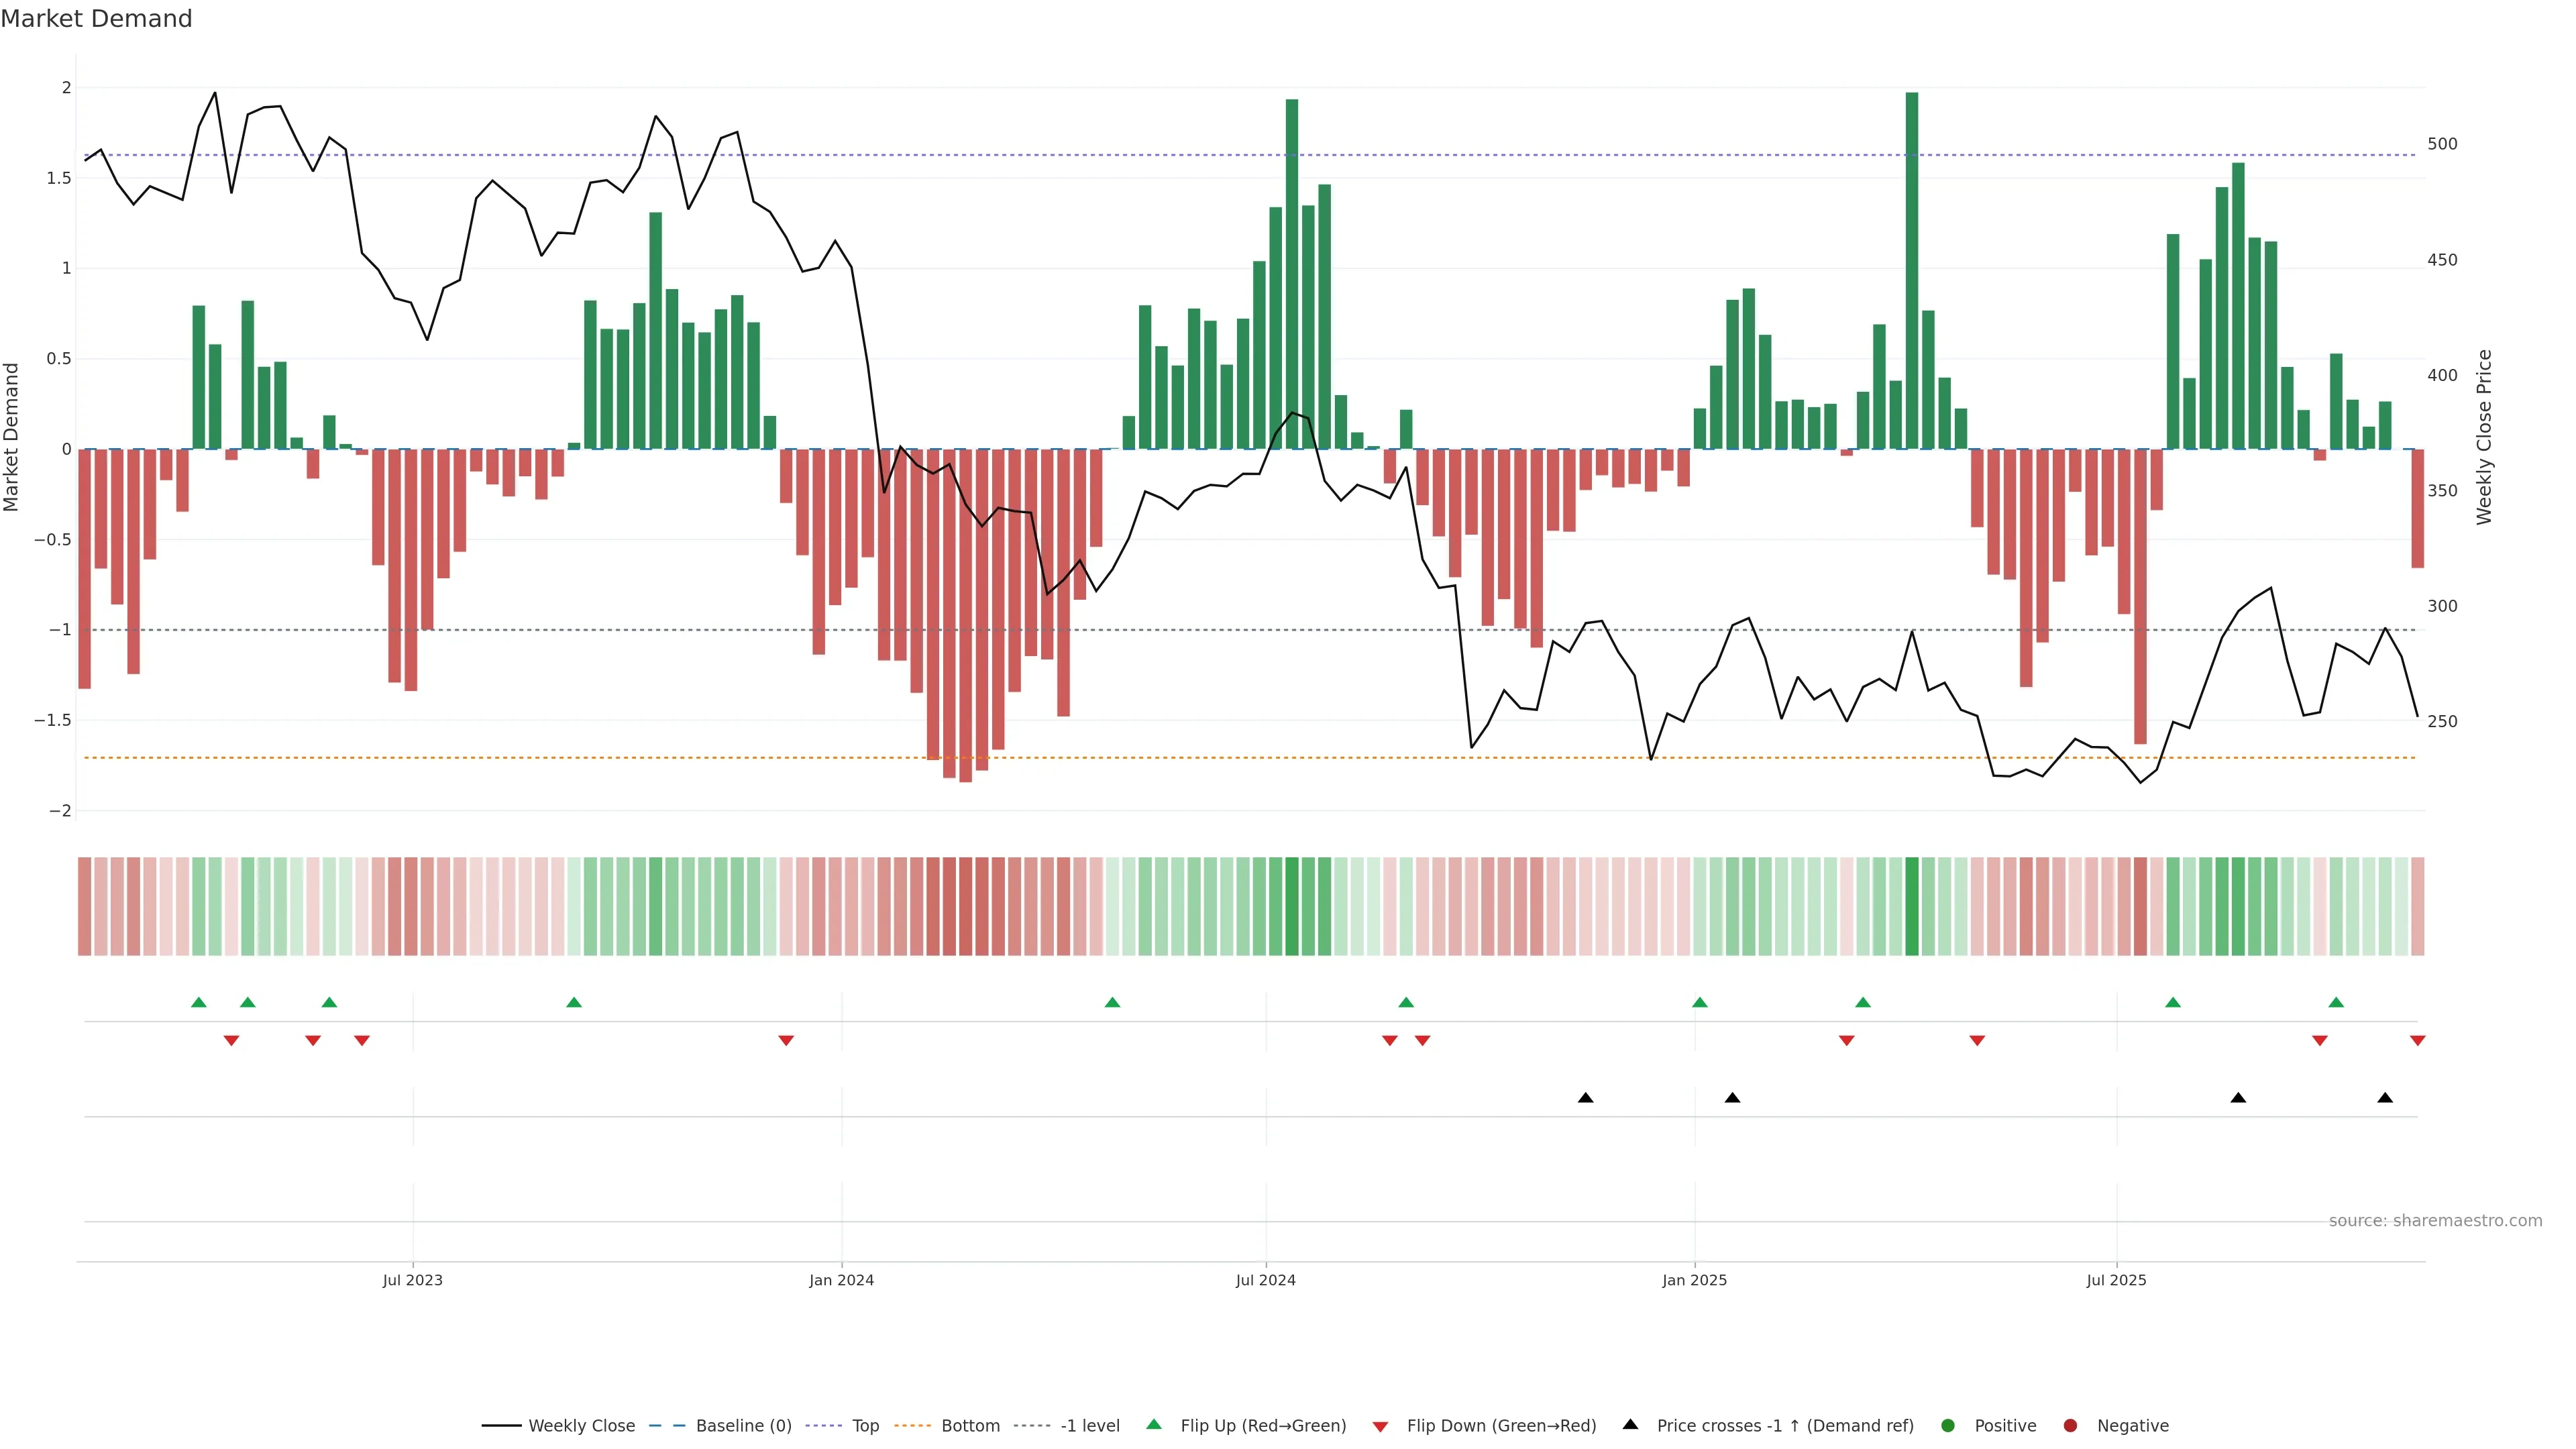This screenshot has height=1449, width=2576.
Task: Click red Flip Down triangle icon in legend
Action: tap(1380, 1427)
